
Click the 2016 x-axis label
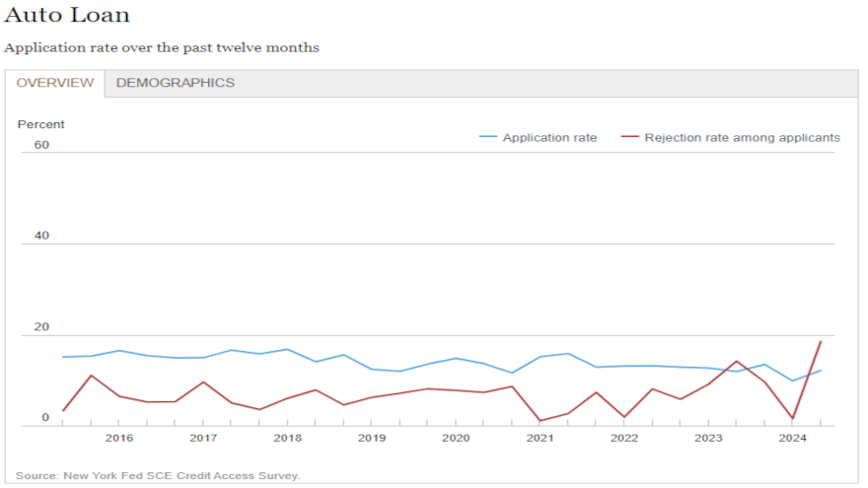click(x=119, y=438)
